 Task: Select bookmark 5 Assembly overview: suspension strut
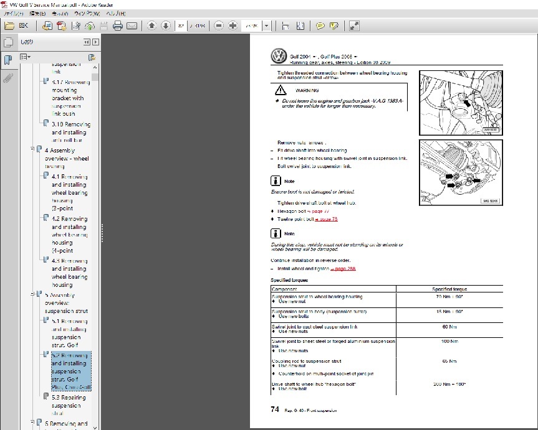coord(66,303)
